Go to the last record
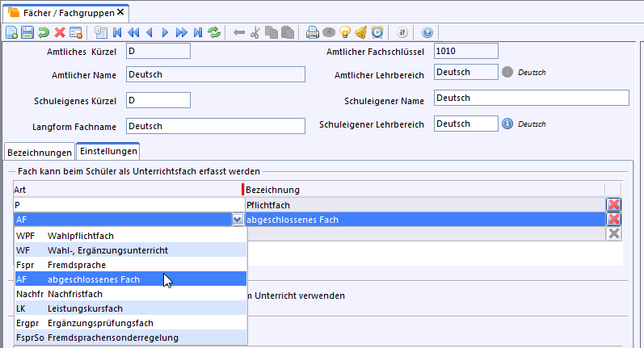The width and height of the screenshot is (644, 348). click(x=197, y=33)
